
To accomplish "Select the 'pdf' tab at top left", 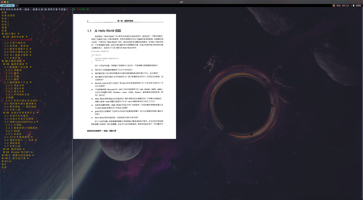I will (x=7, y=5).
